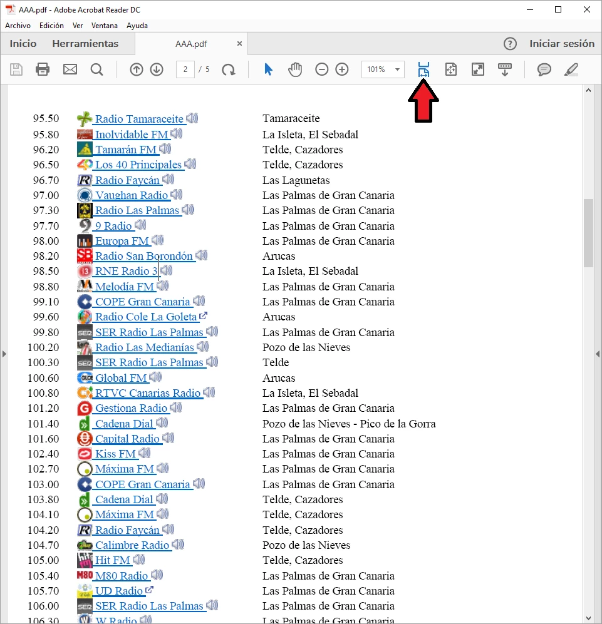Click the speaker icon beside Kiss FM

tap(145, 453)
